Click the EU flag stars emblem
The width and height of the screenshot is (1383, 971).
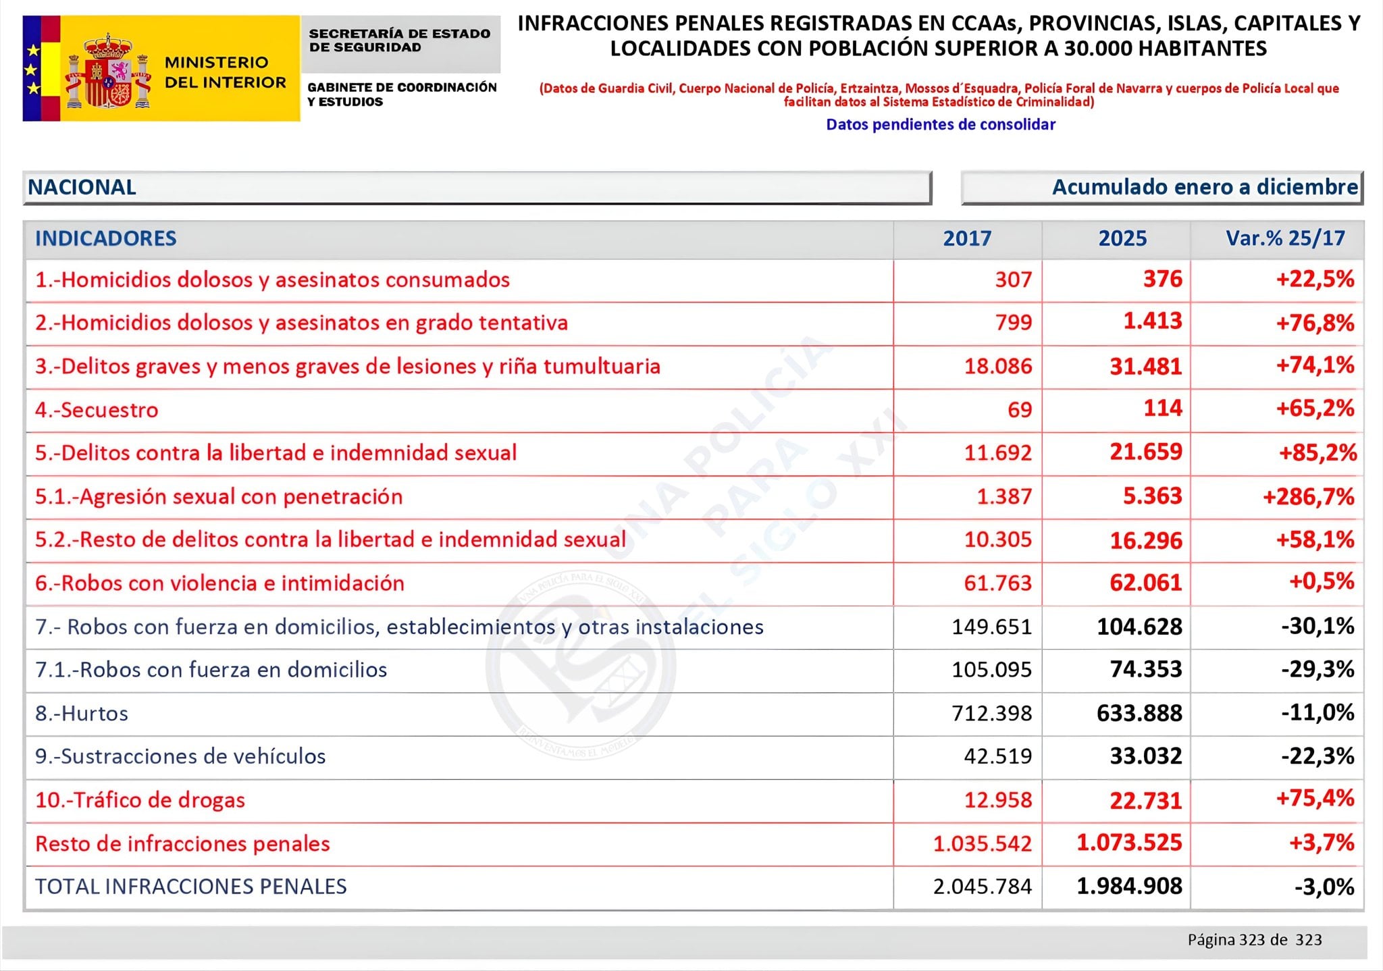[32, 70]
